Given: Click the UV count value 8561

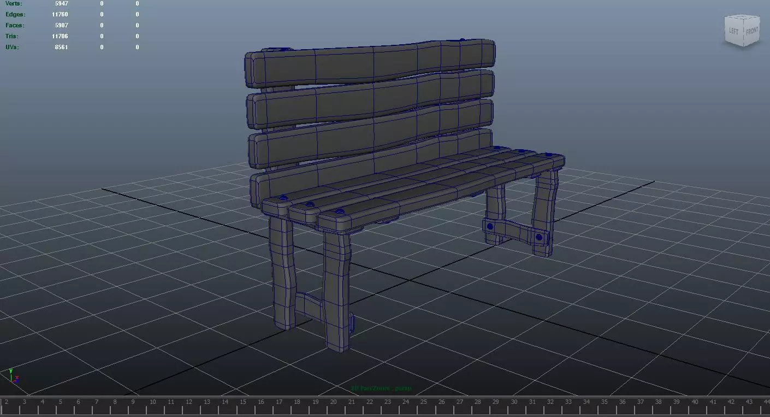Looking at the screenshot, I should [x=61, y=47].
